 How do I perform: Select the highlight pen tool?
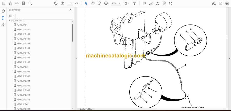pos(151,3)
